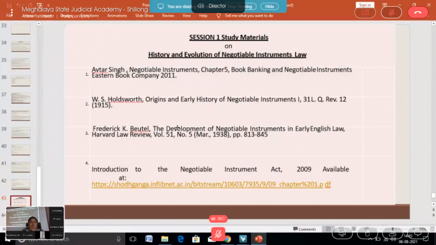Click the share screen overlay button at bottom right
Viewport: 436px width, 245px height.
tap(342, 233)
